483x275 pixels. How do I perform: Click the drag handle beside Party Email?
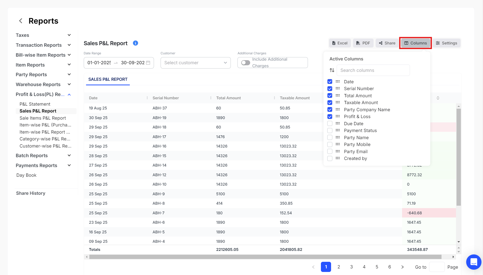(x=338, y=151)
